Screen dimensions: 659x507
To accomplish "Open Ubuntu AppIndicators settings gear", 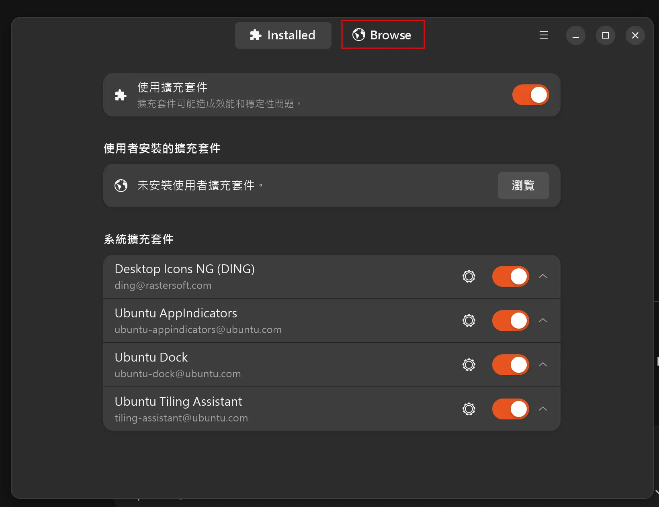I will pos(469,321).
